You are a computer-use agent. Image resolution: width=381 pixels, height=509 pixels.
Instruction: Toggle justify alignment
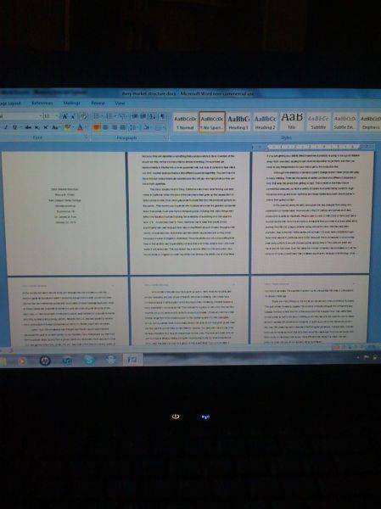[x=123, y=127]
